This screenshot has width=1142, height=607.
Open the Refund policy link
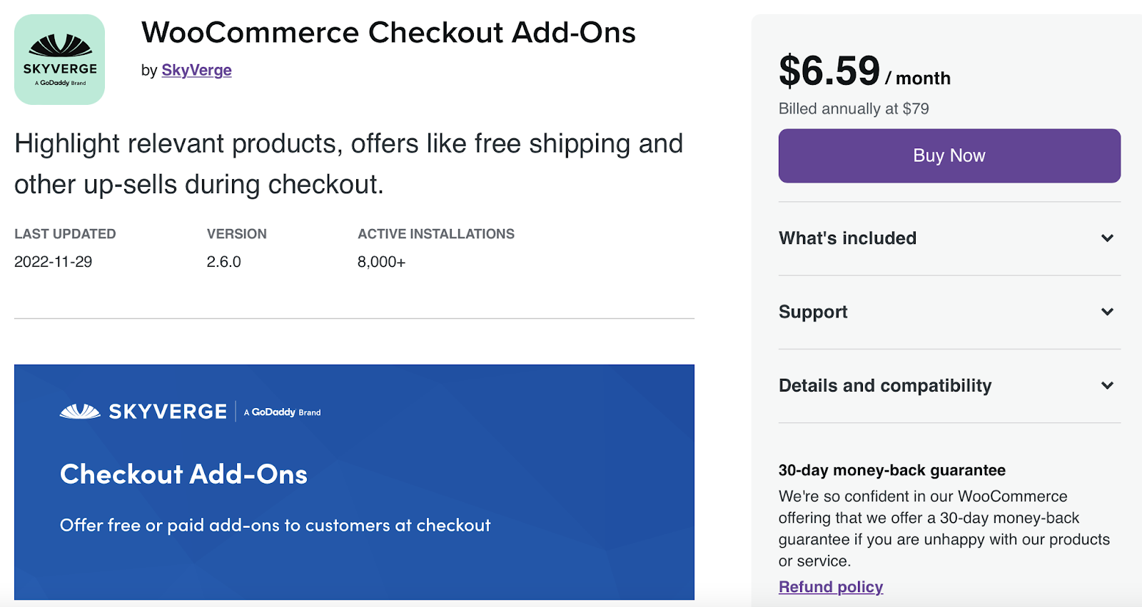831,587
